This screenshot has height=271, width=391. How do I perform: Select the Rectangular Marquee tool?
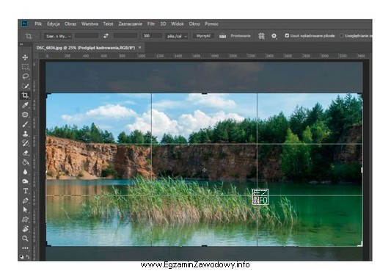point(25,67)
